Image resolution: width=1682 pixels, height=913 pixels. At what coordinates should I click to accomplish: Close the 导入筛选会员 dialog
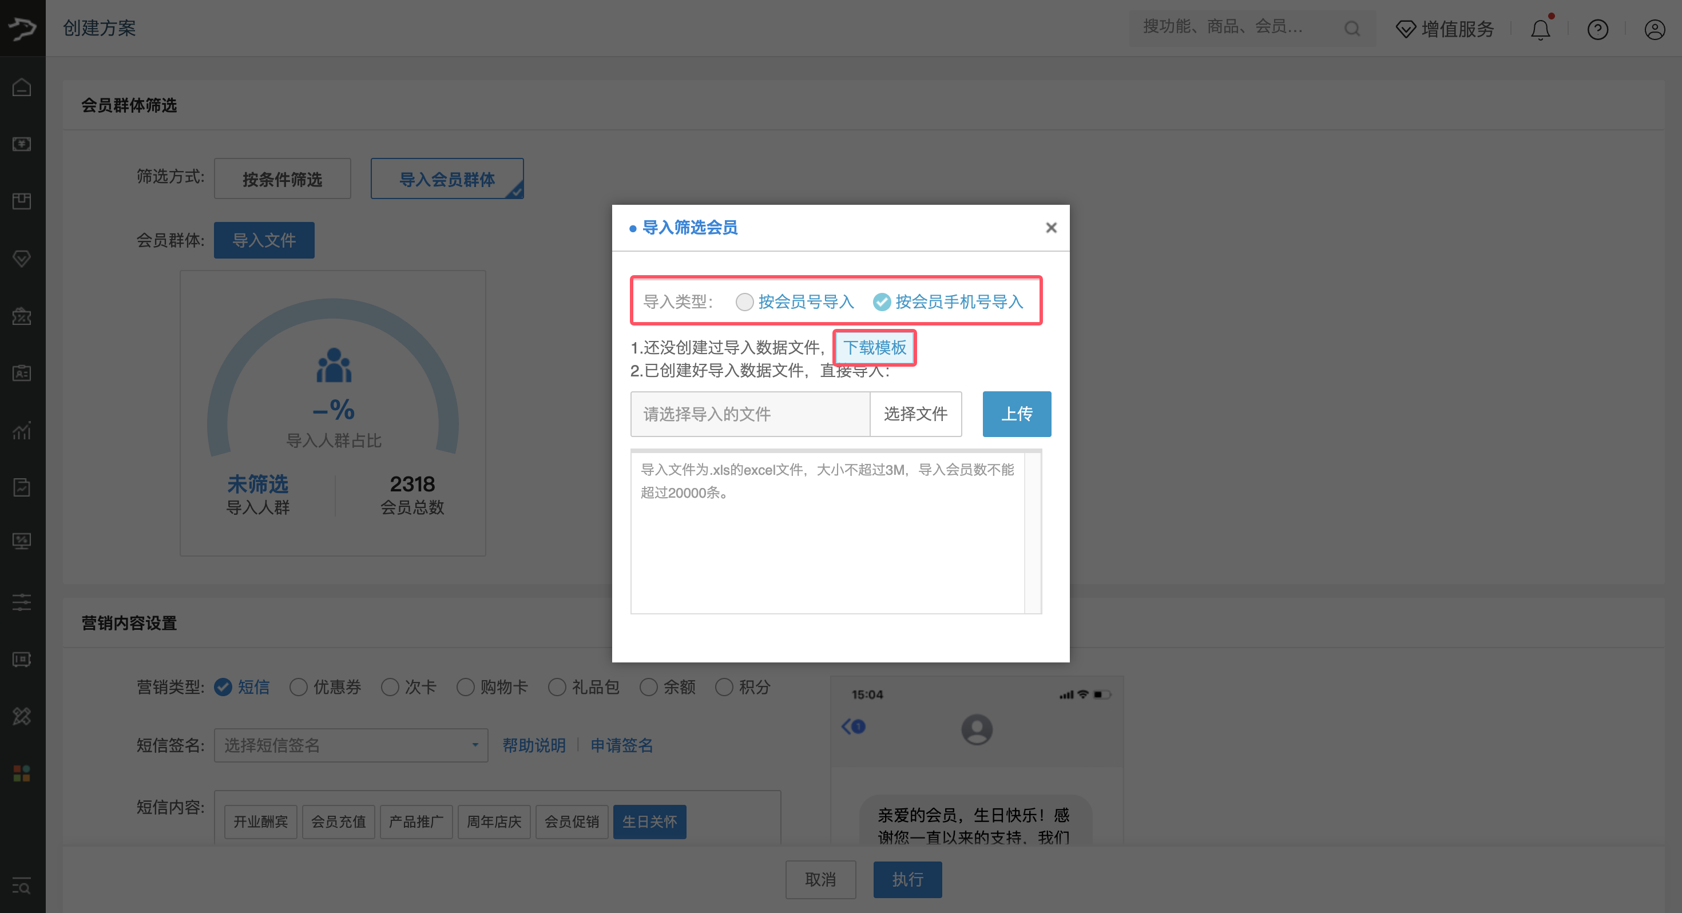1050,227
